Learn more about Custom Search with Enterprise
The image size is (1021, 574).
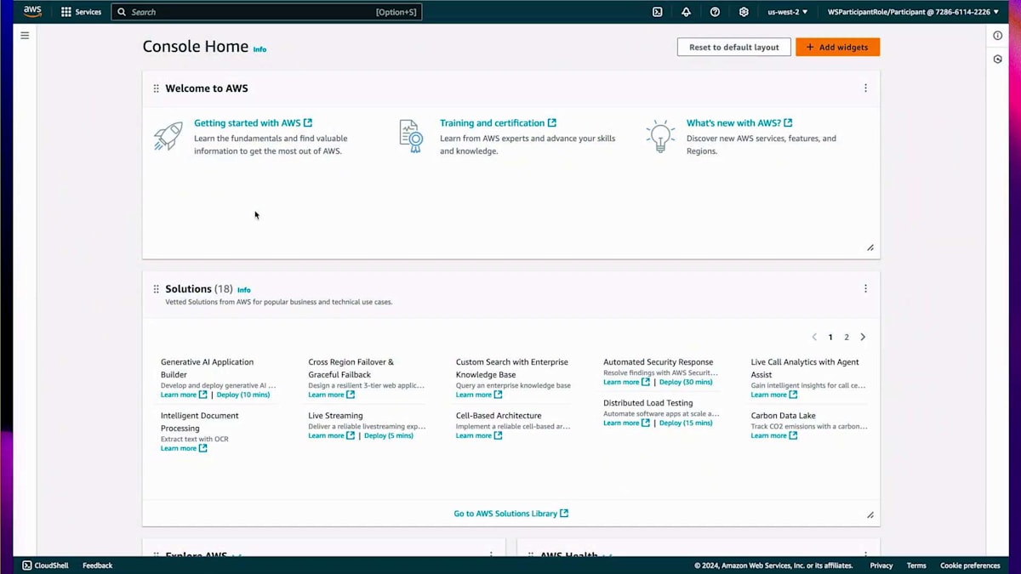coord(479,395)
